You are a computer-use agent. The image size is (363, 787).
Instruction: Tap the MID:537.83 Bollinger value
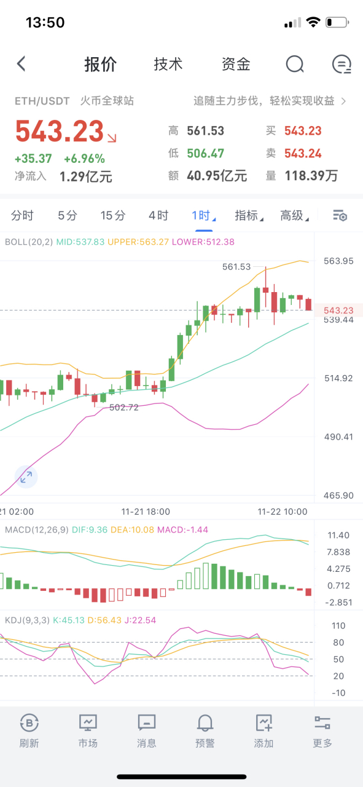pos(80,242)
